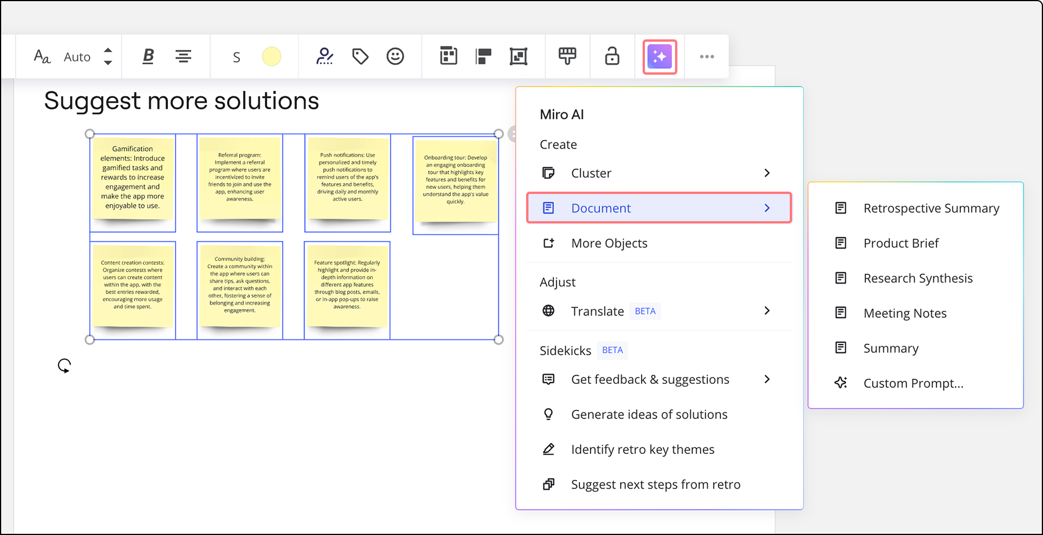
Task: Select Generate ideas of solutions
Action: (649, 415)
